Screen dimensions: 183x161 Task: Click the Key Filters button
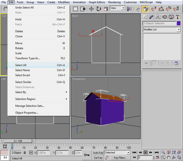pyautogui.click(x=120, y=158)
